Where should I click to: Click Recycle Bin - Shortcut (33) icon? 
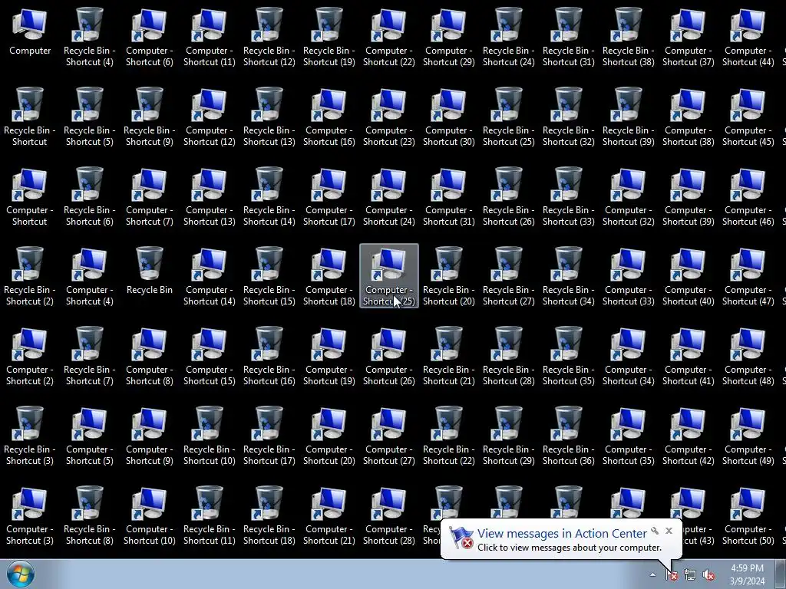pyautogui.click(x=569, y=197)
